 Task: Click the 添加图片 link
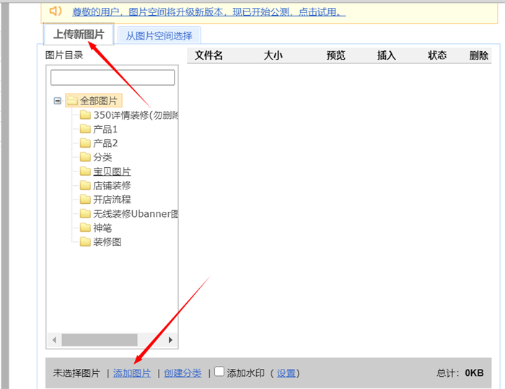pyautogui.click(x=132, y=373)
